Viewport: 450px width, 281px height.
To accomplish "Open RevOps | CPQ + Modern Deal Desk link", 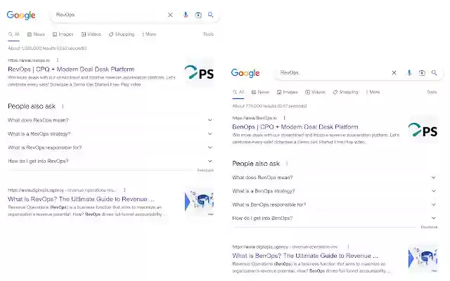I will pos(71,70).
